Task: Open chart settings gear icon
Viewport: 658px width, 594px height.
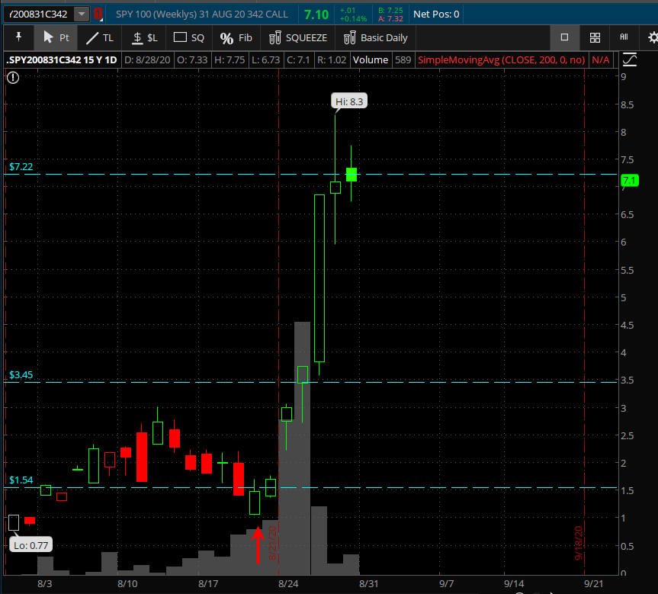Action: (x=652, y=37)
